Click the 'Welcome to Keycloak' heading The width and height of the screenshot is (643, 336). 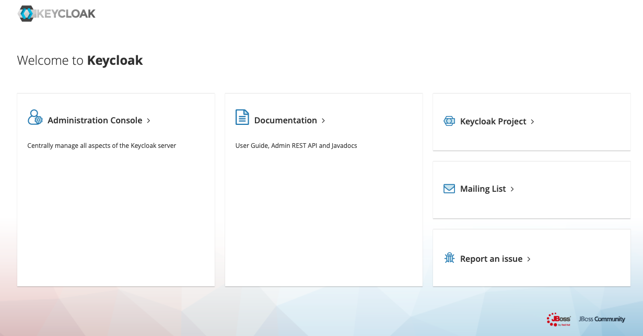tap(80, 60)
